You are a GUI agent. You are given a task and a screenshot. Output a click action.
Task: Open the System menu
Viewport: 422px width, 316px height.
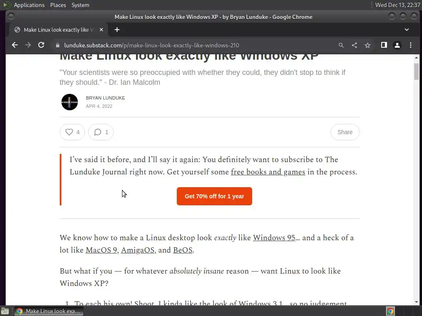click(x=80, y=5)
